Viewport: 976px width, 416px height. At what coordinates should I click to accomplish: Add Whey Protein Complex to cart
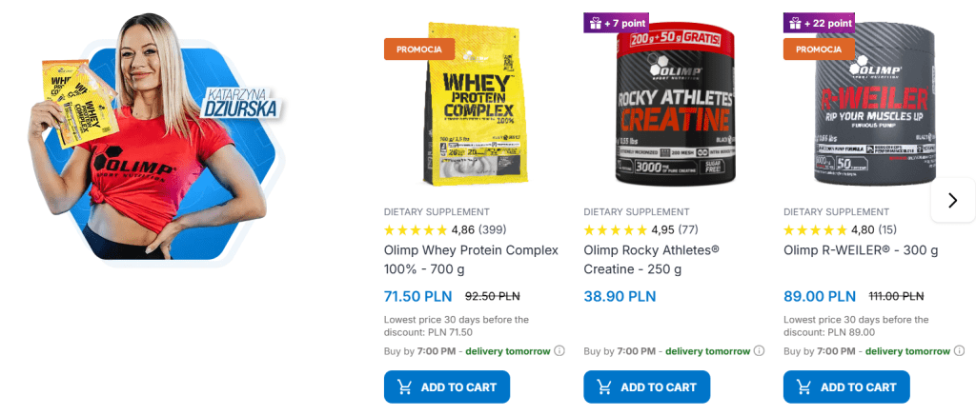[447, 386]
